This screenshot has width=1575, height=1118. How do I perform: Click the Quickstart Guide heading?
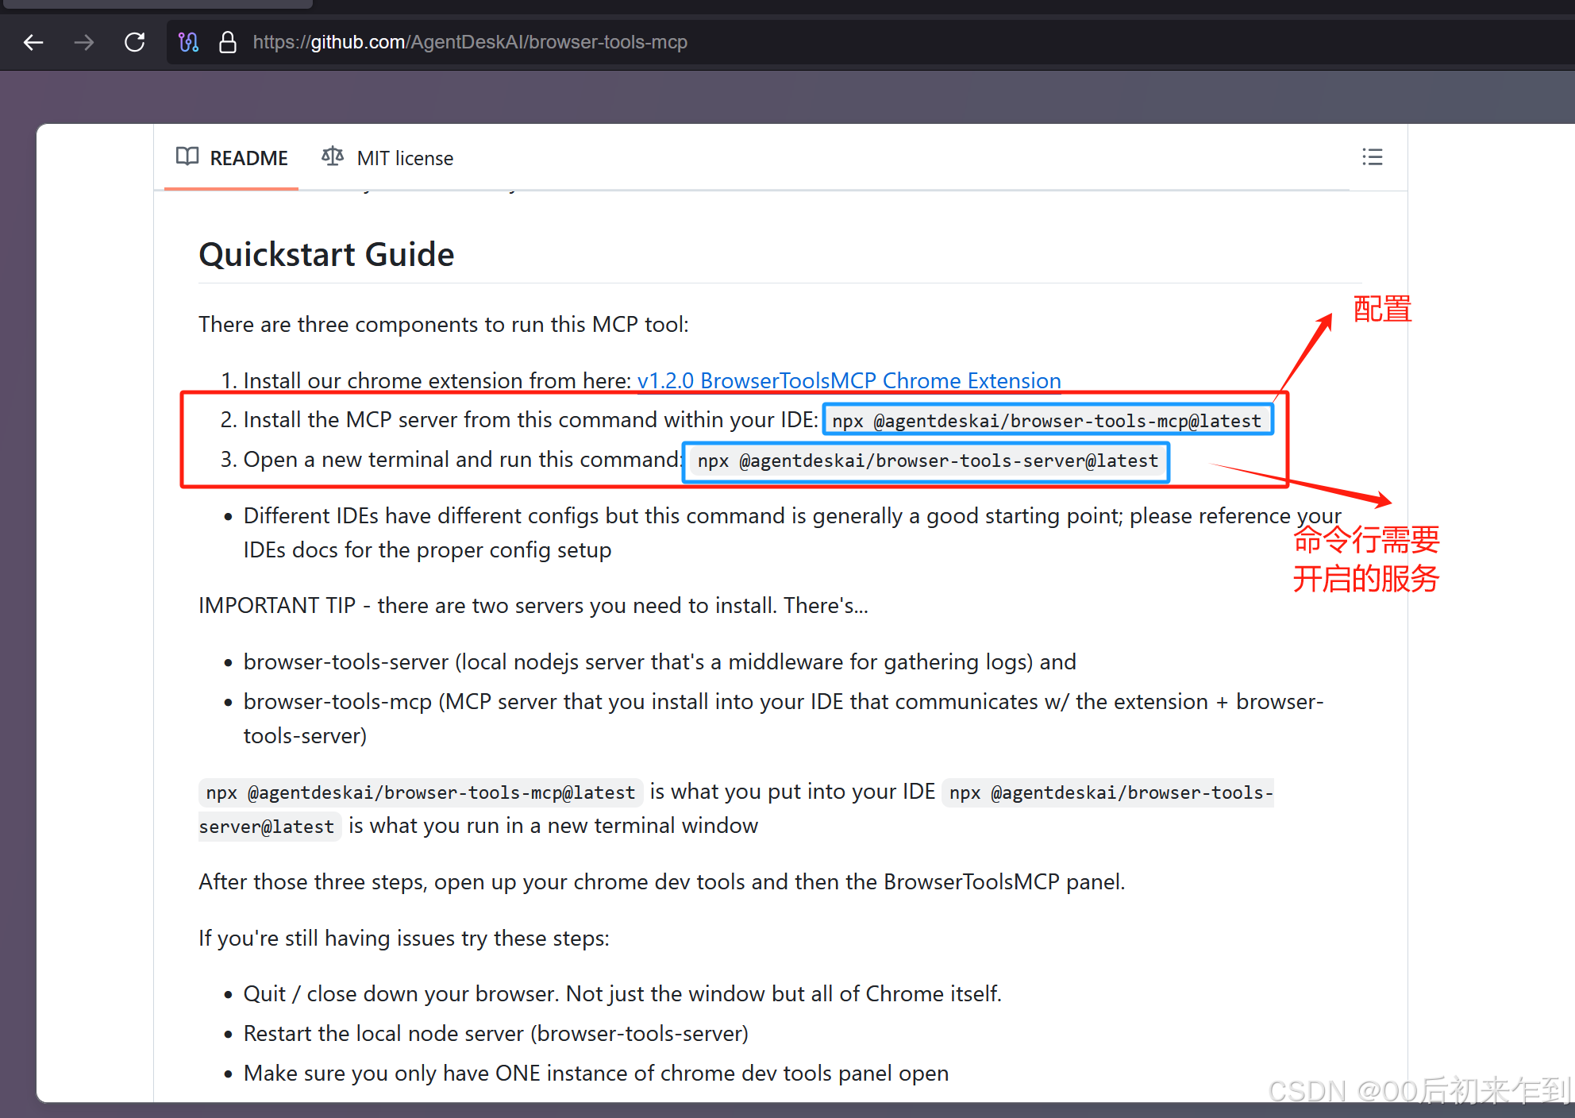pos(326,254)
